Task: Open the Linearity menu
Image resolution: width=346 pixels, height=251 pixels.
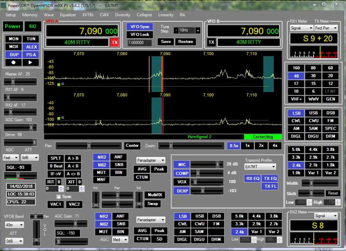Action: [166, 15]
